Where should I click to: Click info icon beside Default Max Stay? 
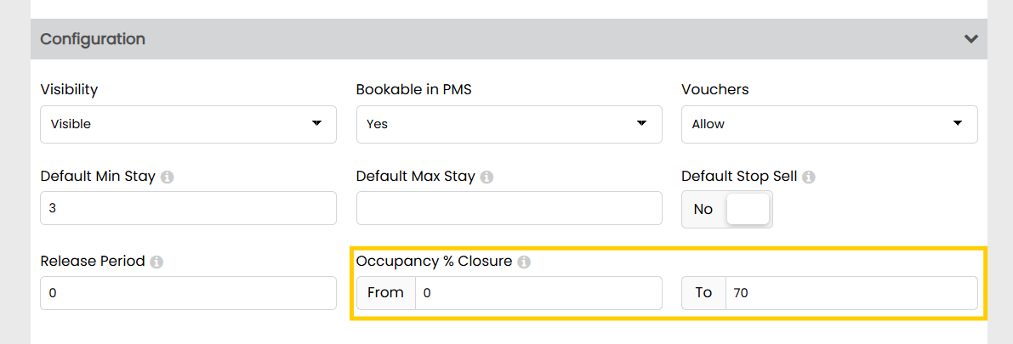click(487, 177)
